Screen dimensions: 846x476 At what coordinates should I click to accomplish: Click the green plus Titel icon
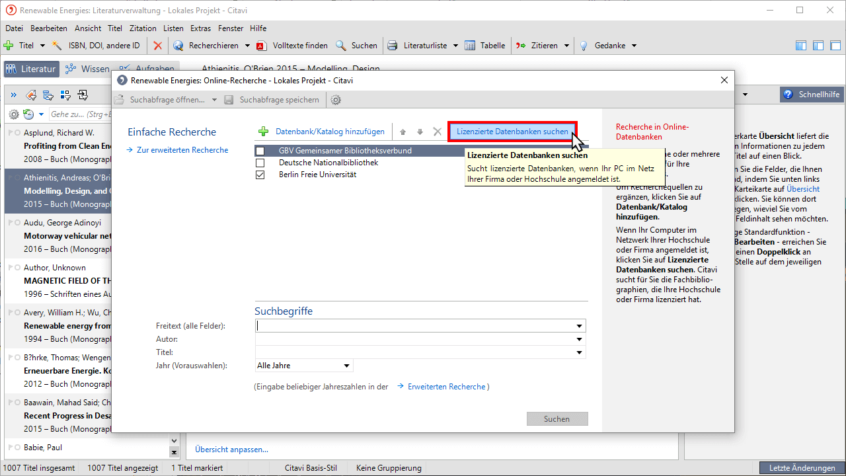tap(9, 46)
